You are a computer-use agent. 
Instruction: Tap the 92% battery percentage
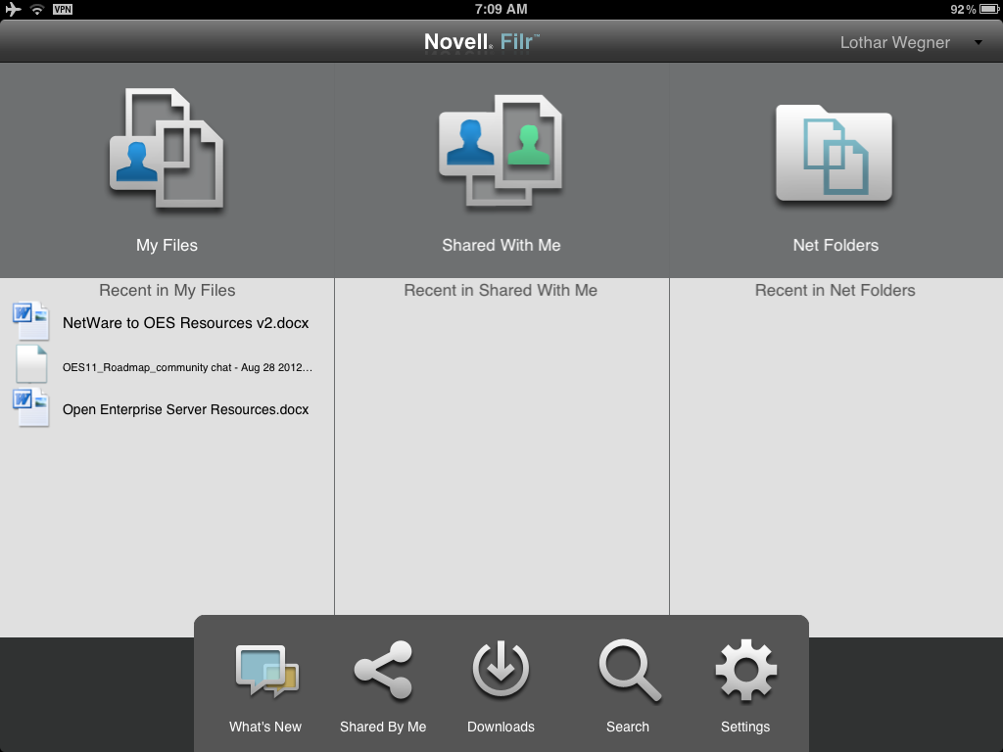[963, 9]
